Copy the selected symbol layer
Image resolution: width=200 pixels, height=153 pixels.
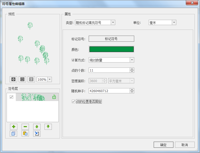click(x=13, y=133)
